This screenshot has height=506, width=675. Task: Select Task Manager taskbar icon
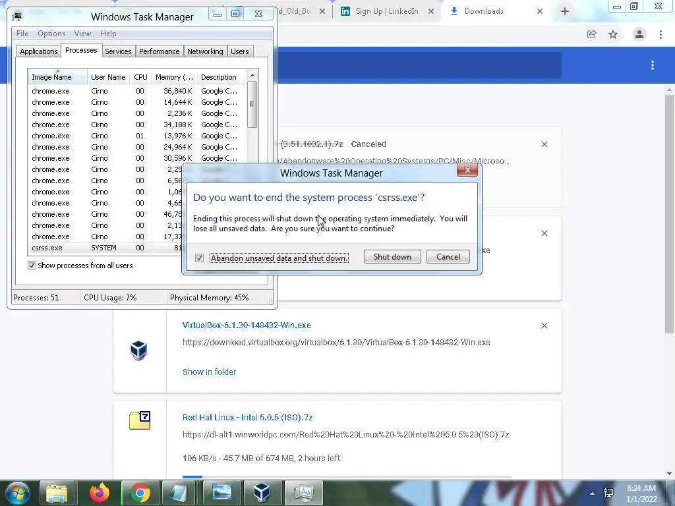pyautogui.click(x=304, y=493)
